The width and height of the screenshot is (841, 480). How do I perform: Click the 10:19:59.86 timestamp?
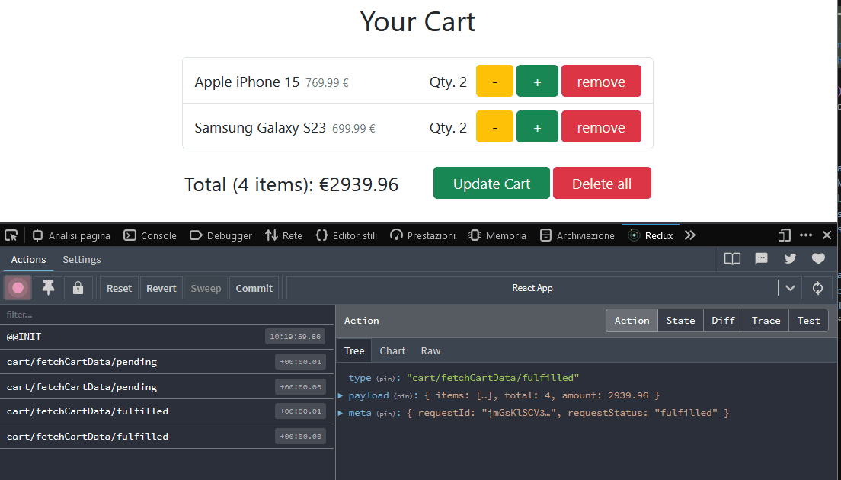(x=295, y=337)
